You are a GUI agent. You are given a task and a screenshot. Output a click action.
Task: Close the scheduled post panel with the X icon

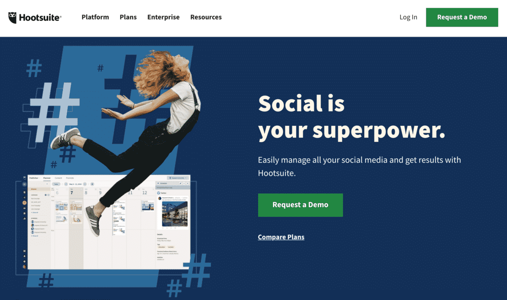tap(188, 183)
